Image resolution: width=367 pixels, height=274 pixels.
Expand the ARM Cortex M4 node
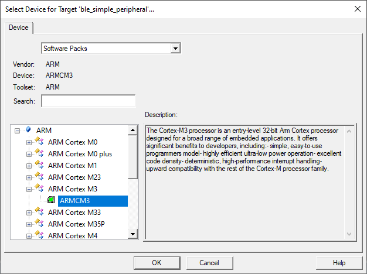[29, 236]
